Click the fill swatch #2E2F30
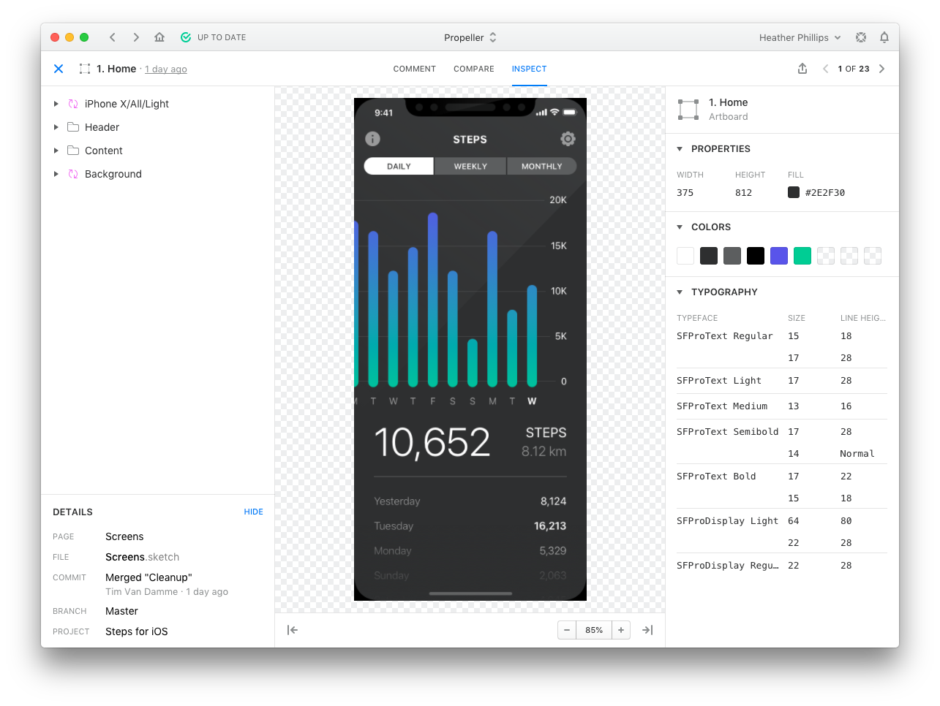This screenshot has width=940, height=706. click(x=794, y=192)
